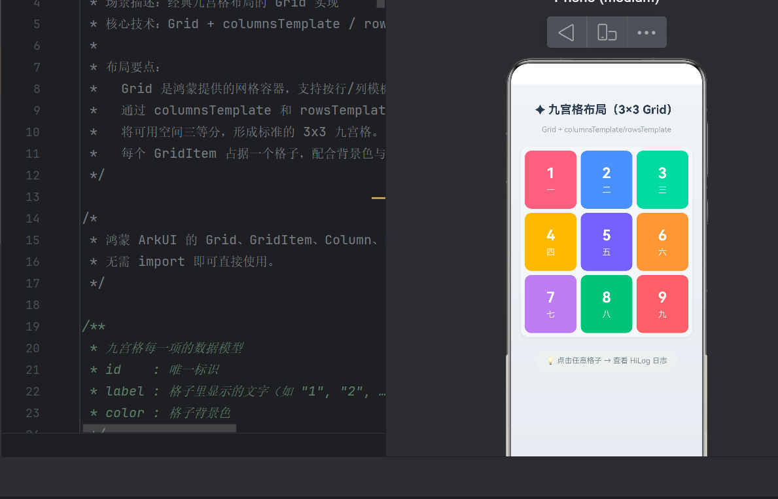The width and height of the screenshot is (778, 499).
Task: Tap the orange grid cell numbered 6
Action: click(x=662, y=242)
